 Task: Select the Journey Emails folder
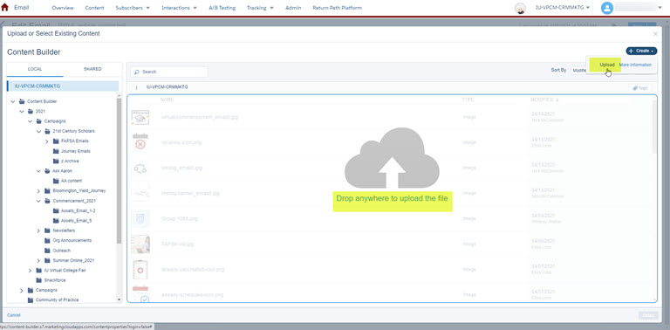tap(75, 151)
